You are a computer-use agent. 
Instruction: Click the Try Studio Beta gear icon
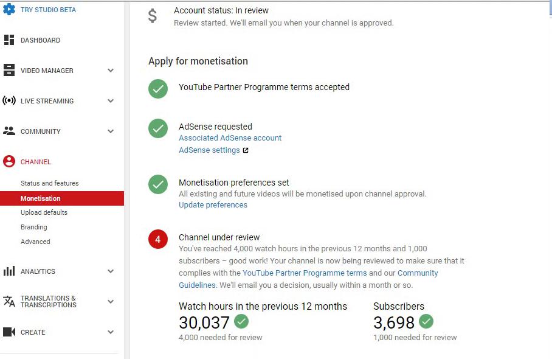pos(9,9)
